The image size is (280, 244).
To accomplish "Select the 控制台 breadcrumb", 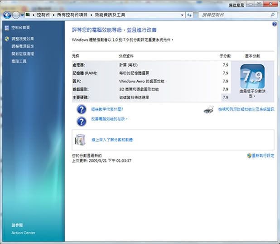I will [43, 15].
